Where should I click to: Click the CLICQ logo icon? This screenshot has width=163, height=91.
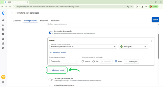pyautogui.click(x=3, y=13)
